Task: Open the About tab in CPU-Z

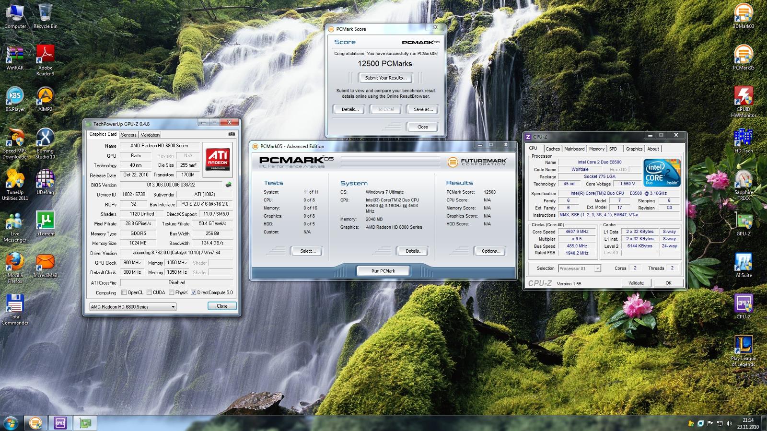Action: (x=653, y=149)
